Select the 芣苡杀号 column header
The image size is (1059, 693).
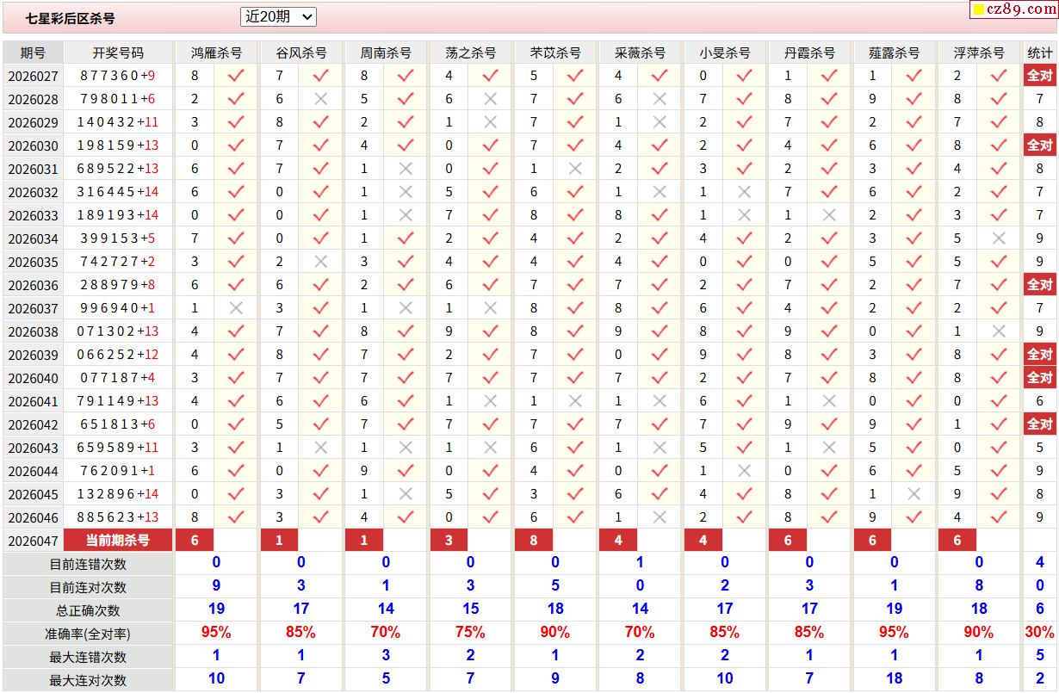(555, 53)
